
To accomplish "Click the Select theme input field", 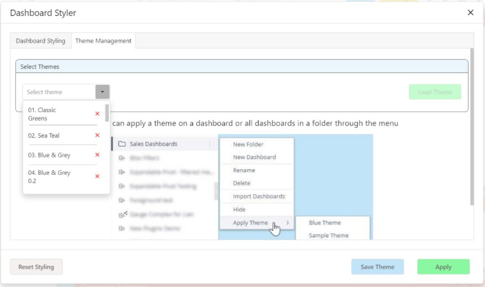I will pos(59,92).
